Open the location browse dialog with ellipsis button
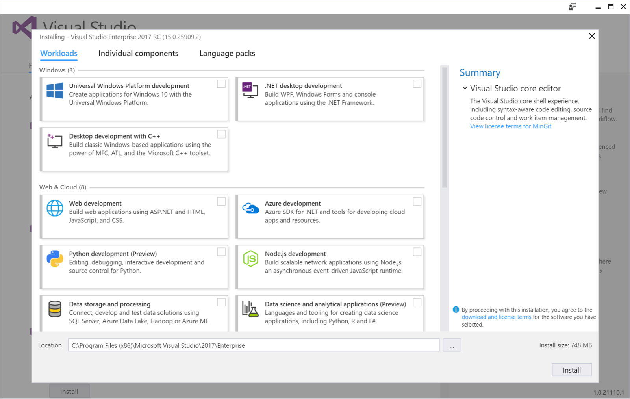630x399 pixels. (x=452, y=345)
